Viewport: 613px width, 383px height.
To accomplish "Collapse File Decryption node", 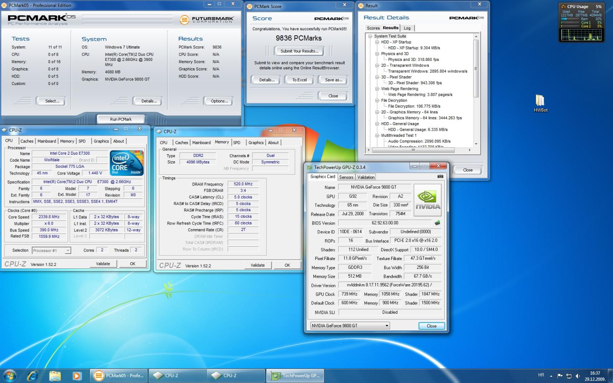I will [377, 100].
